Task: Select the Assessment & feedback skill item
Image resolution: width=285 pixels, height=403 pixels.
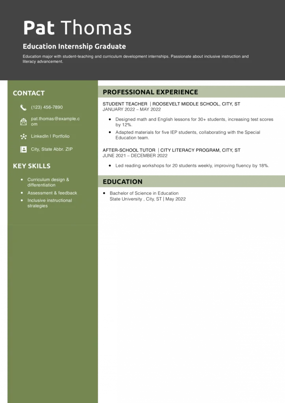Action: pos(52,193)
